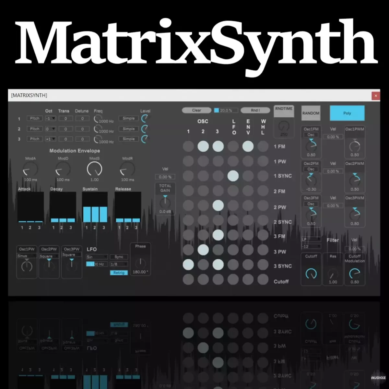Click the Osc1PW knob

(27, 266)
